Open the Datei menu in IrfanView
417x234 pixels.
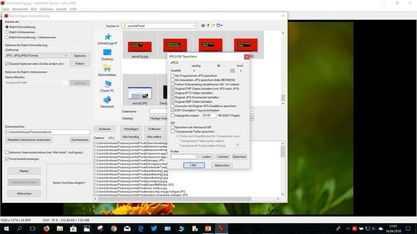[5, 9]
